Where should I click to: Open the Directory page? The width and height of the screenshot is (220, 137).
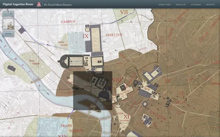pyautogui.click(x=165, y=5)
